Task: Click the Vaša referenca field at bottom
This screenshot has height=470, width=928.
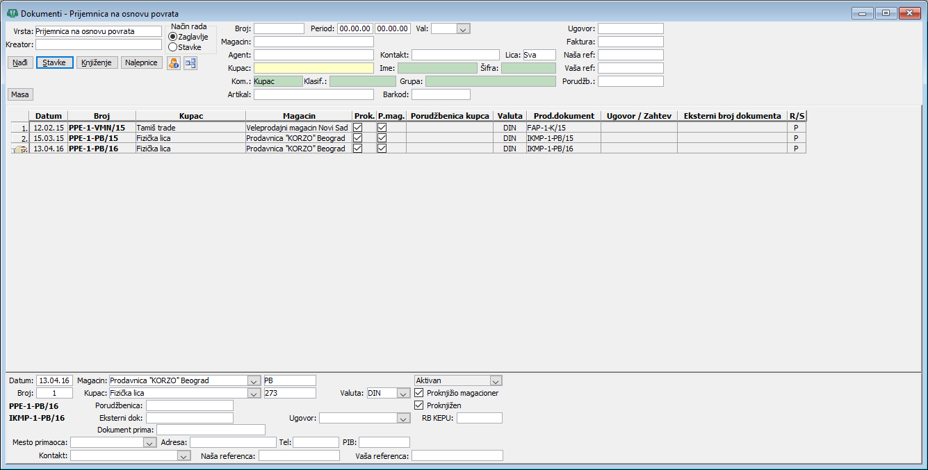Action: click(x=457, y=456)
